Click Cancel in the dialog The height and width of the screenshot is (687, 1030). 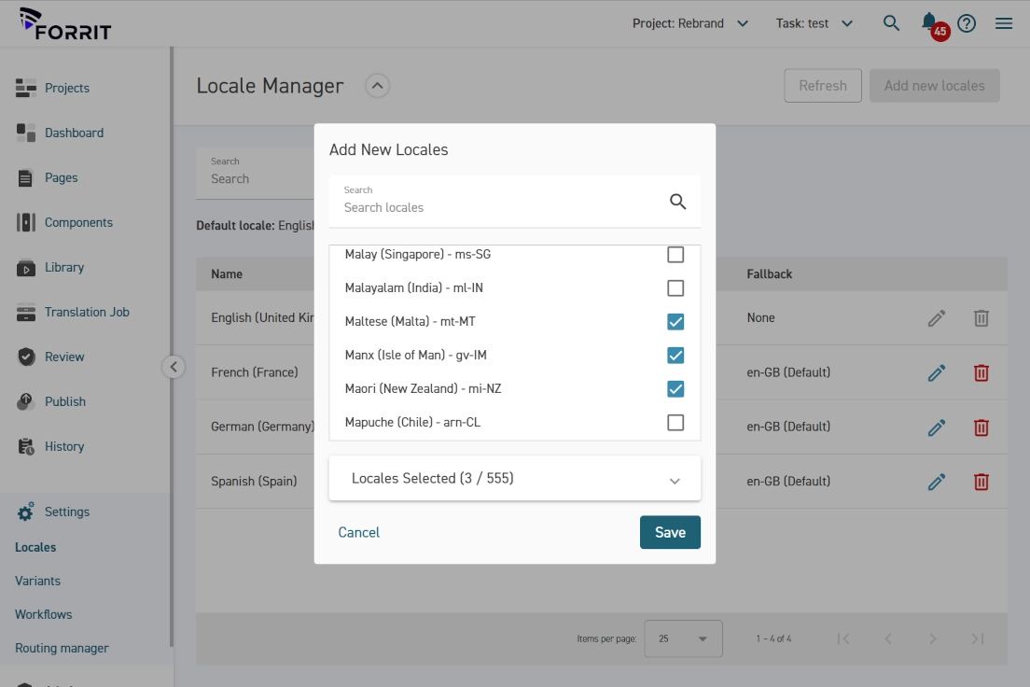359,532
